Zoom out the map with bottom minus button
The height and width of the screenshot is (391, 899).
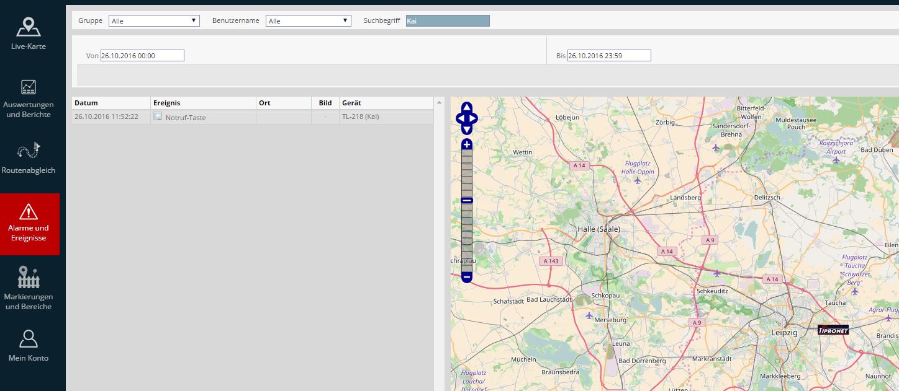[467, 278]
